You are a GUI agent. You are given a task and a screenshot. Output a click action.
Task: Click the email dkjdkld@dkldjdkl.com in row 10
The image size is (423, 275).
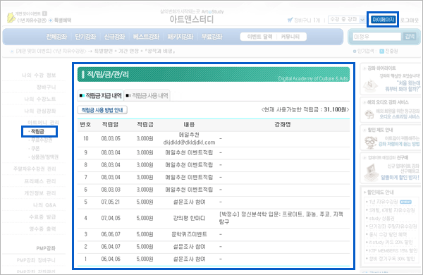point(189,142)
